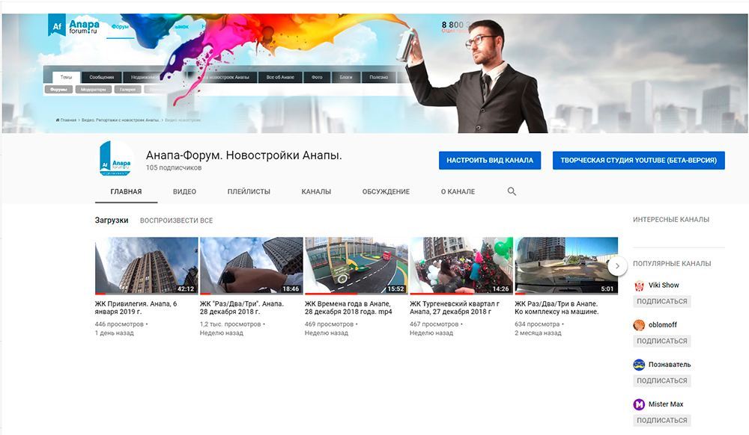Click the channel banner artwork

pos(374,73)
